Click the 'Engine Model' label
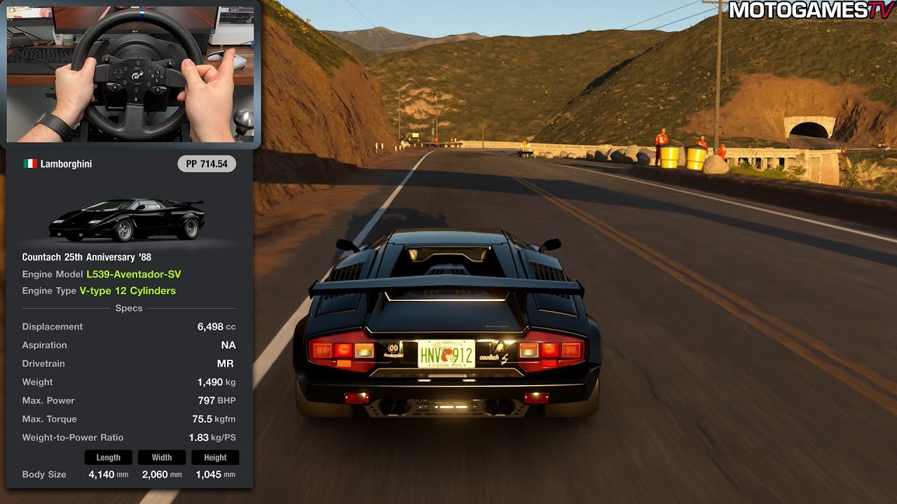 click(x=53, y=274)
